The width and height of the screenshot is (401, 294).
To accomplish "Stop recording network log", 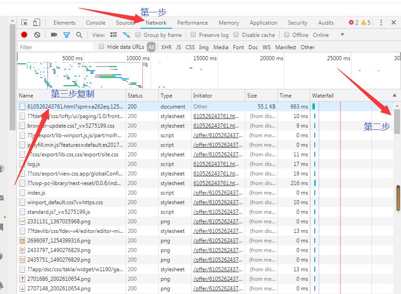I will pos(24,35).
